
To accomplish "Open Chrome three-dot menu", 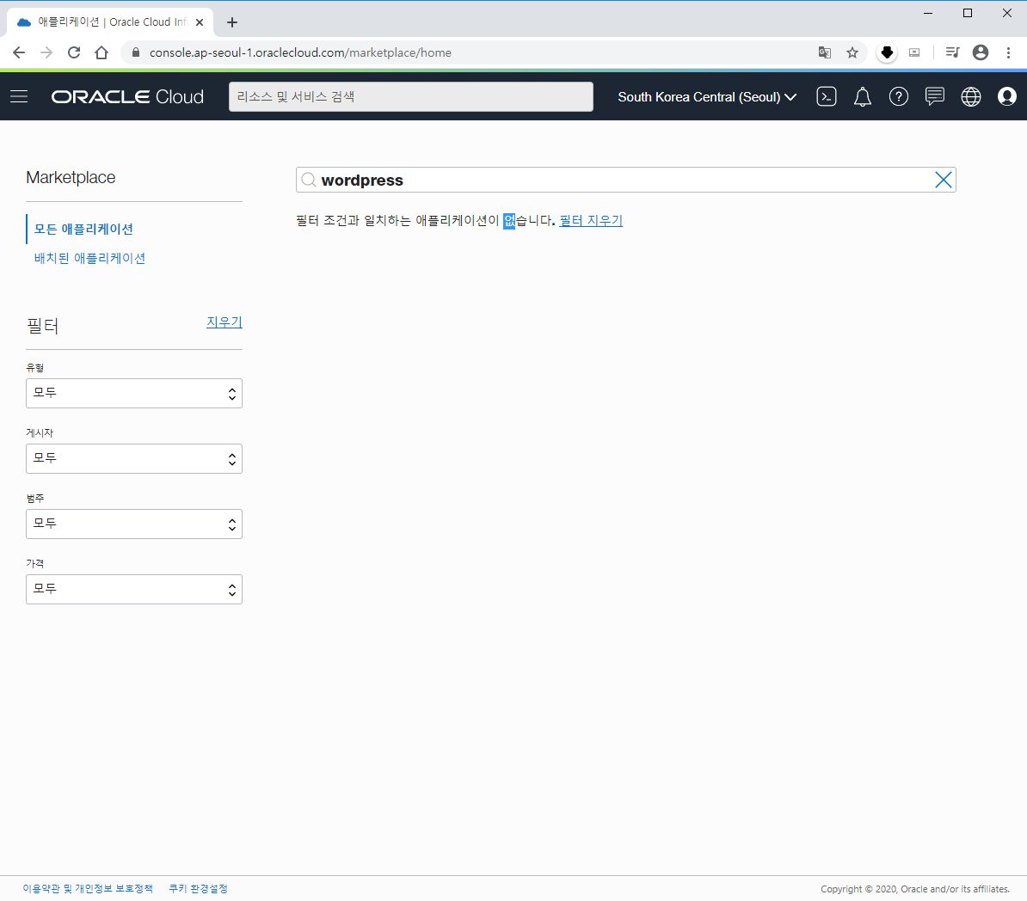I will (1008, 52).
